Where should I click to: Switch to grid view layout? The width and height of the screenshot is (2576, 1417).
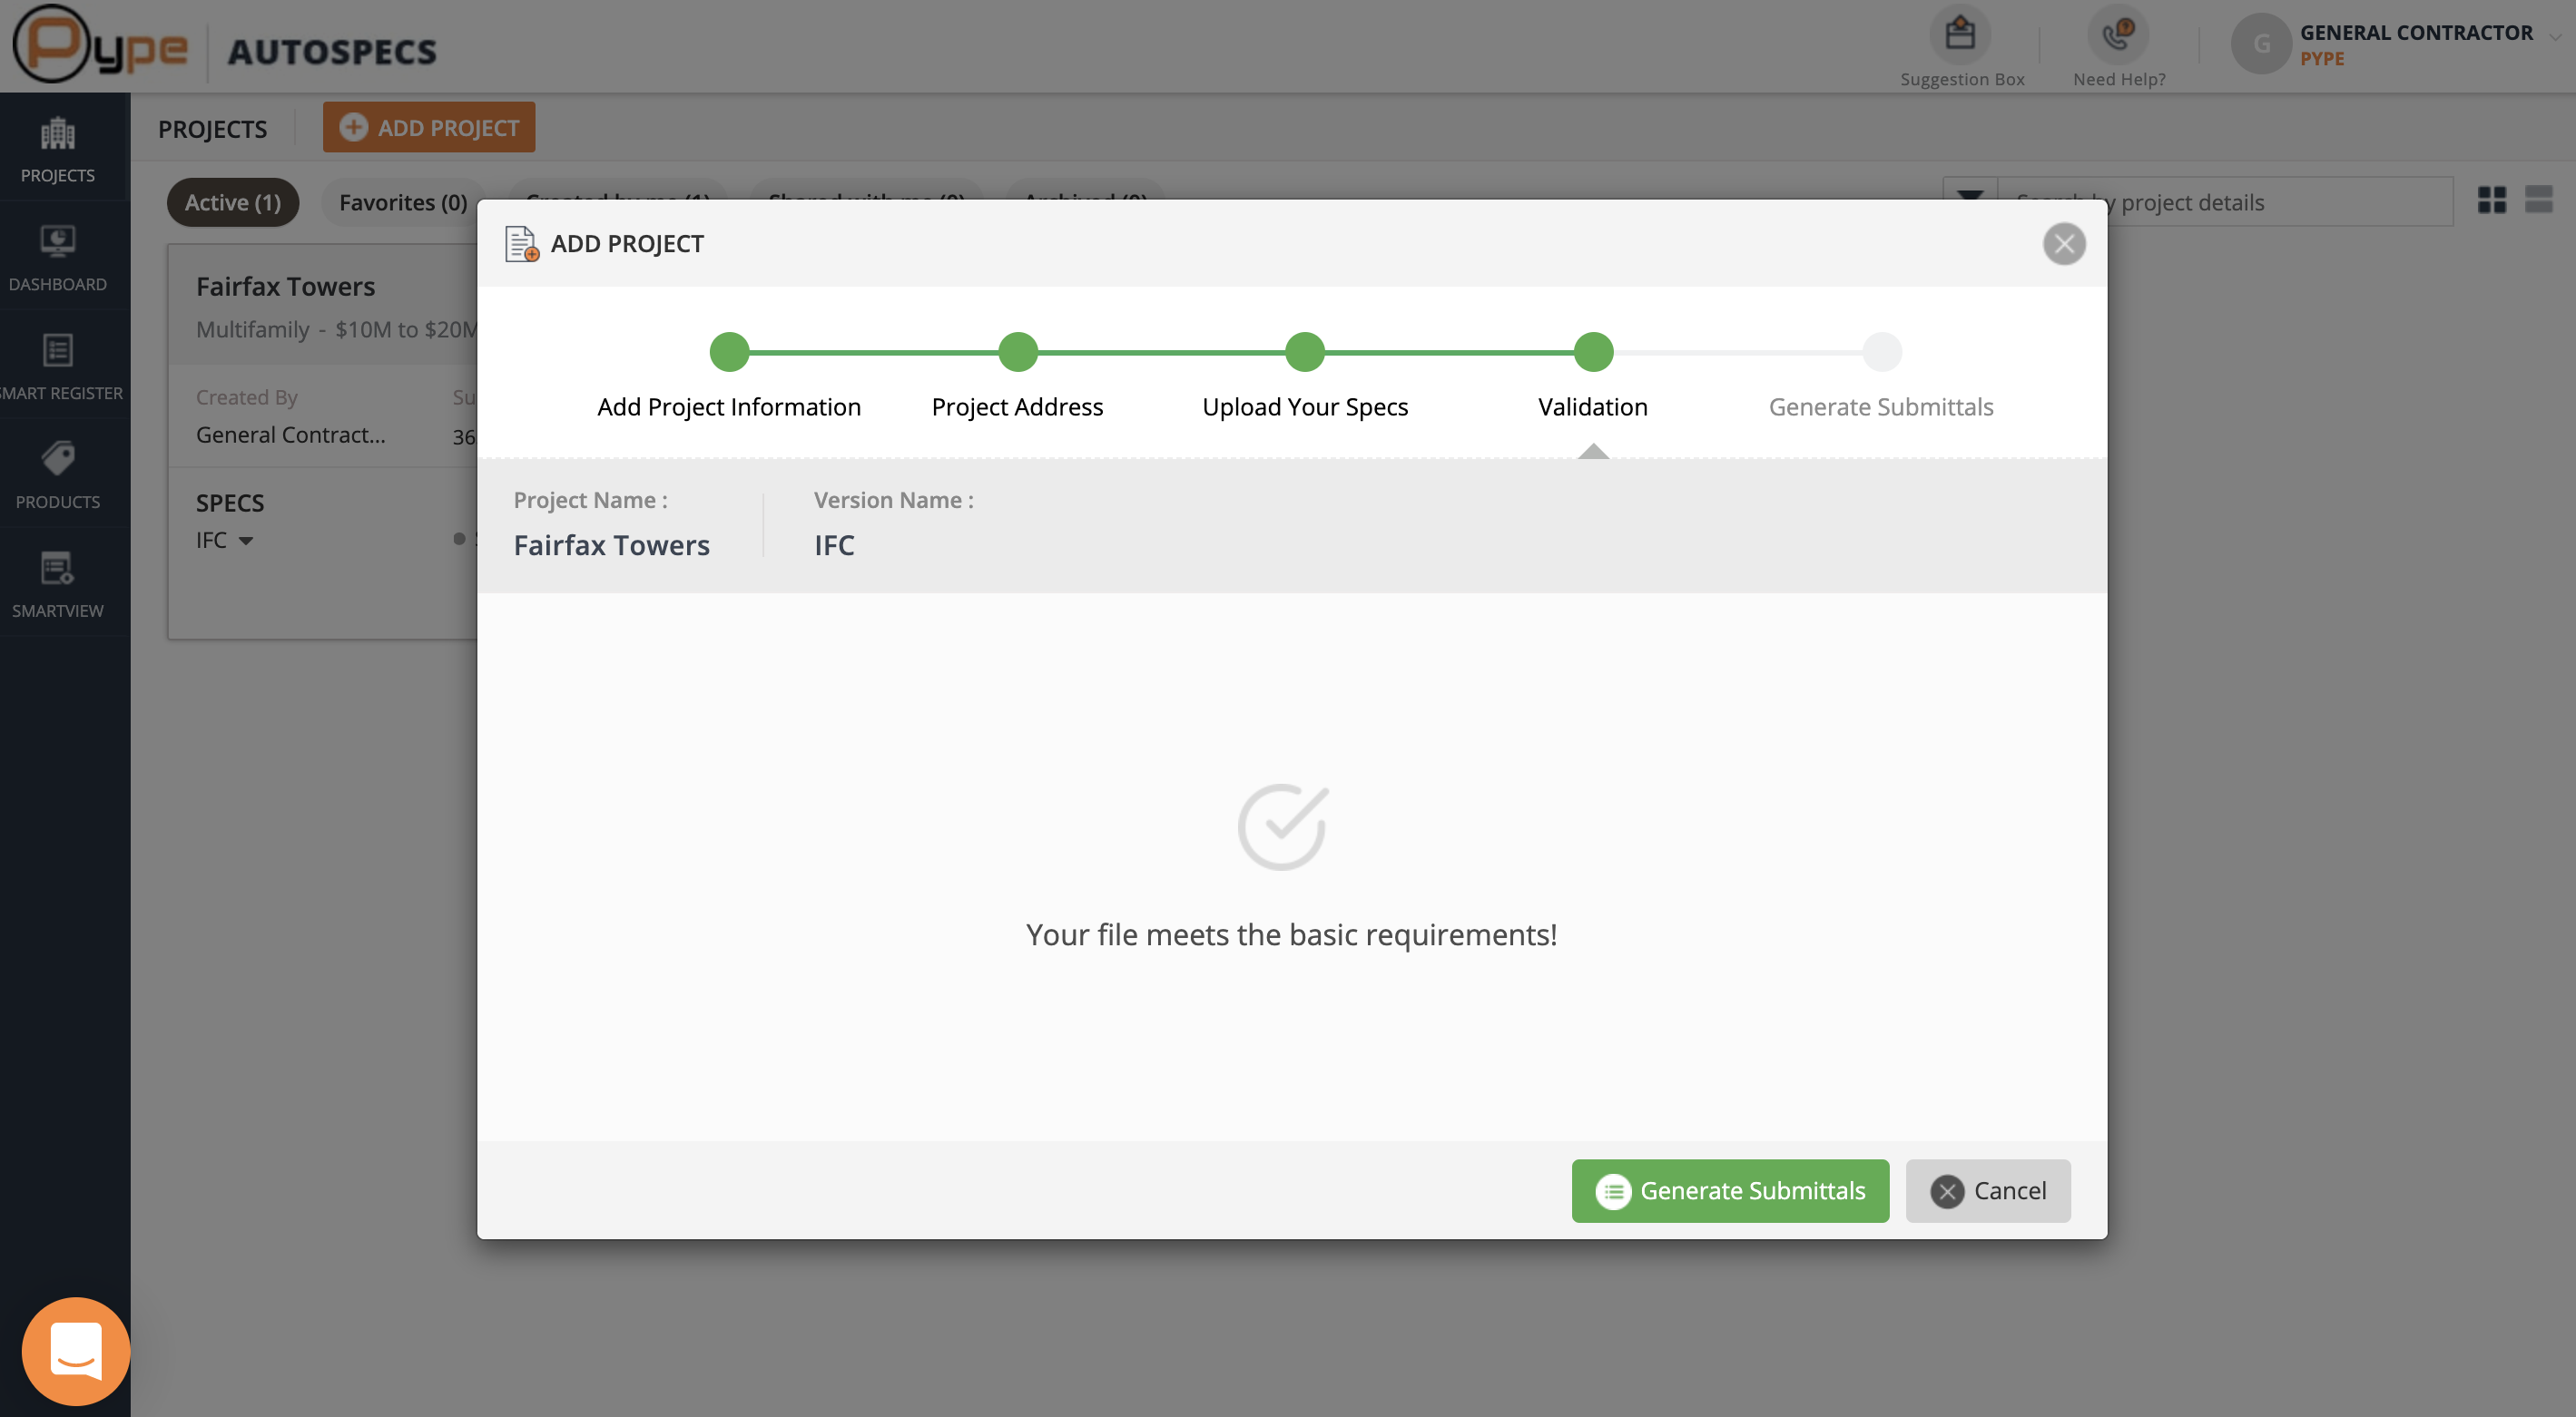pyautogui.click(x=2491, y=200)
